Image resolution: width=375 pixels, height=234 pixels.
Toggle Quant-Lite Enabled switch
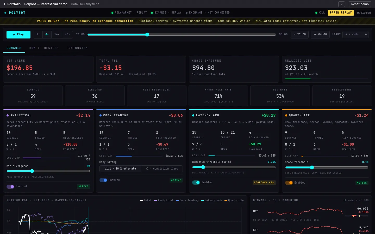click(289, 183)
